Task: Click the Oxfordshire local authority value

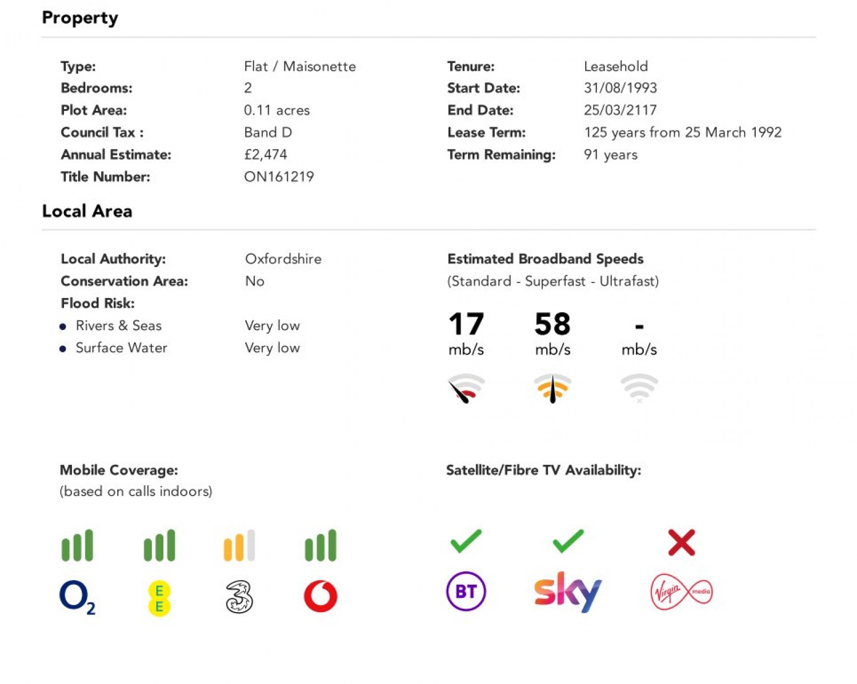Action: (283, 259)
